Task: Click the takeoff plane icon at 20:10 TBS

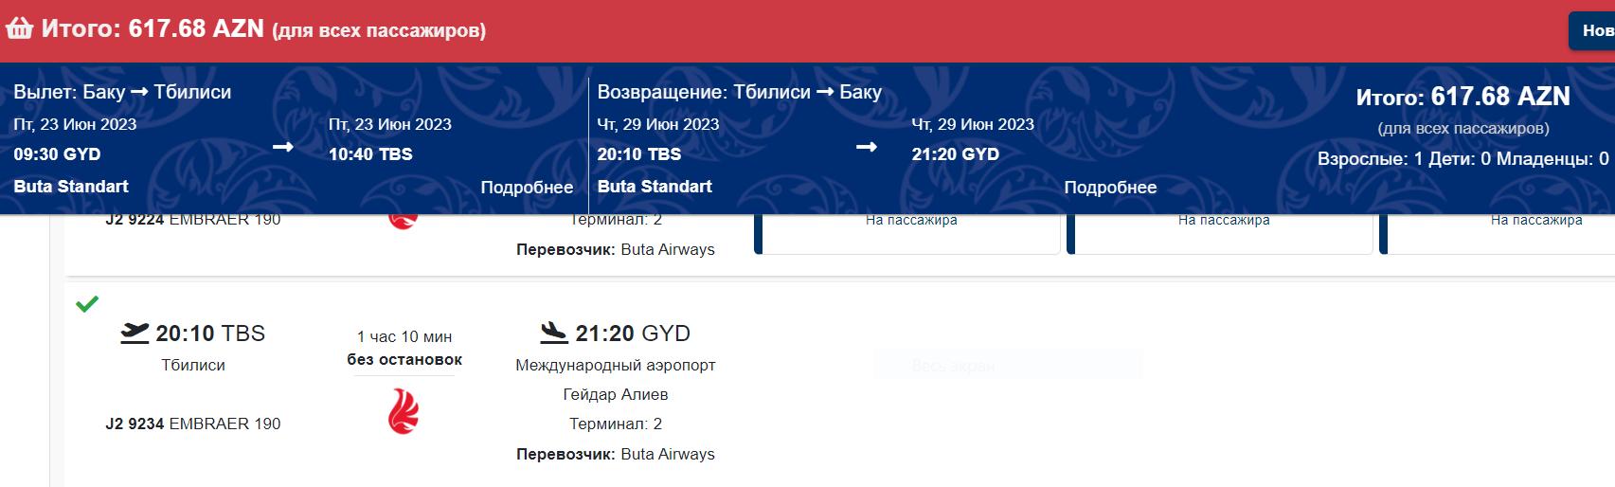Action: pos(135,333)
